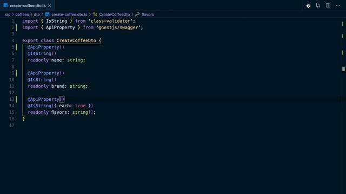Open the More Actions ellipsis menu
This screenshot has height=194, width=346.
coord(338,5)
